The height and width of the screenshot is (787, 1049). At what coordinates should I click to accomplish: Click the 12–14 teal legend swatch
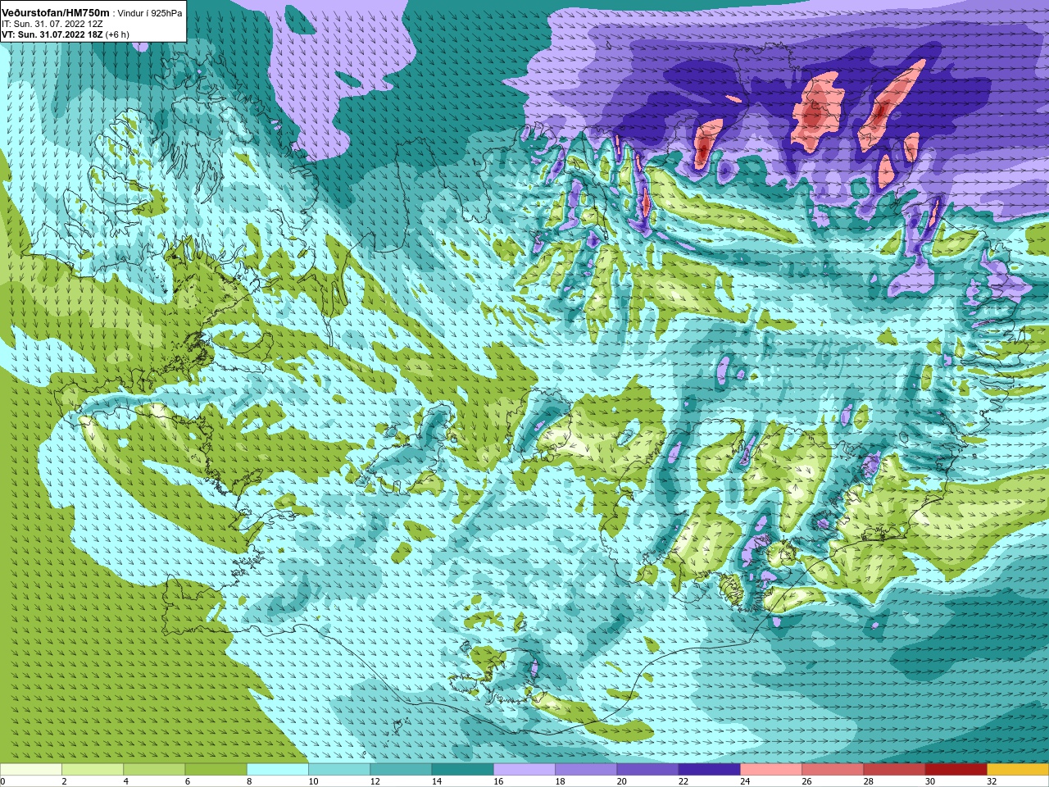[x=401, y=769]
